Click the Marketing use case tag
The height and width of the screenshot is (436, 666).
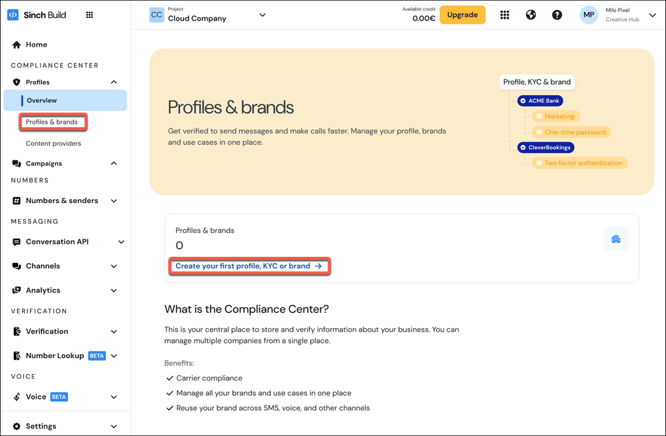[556, 116]
